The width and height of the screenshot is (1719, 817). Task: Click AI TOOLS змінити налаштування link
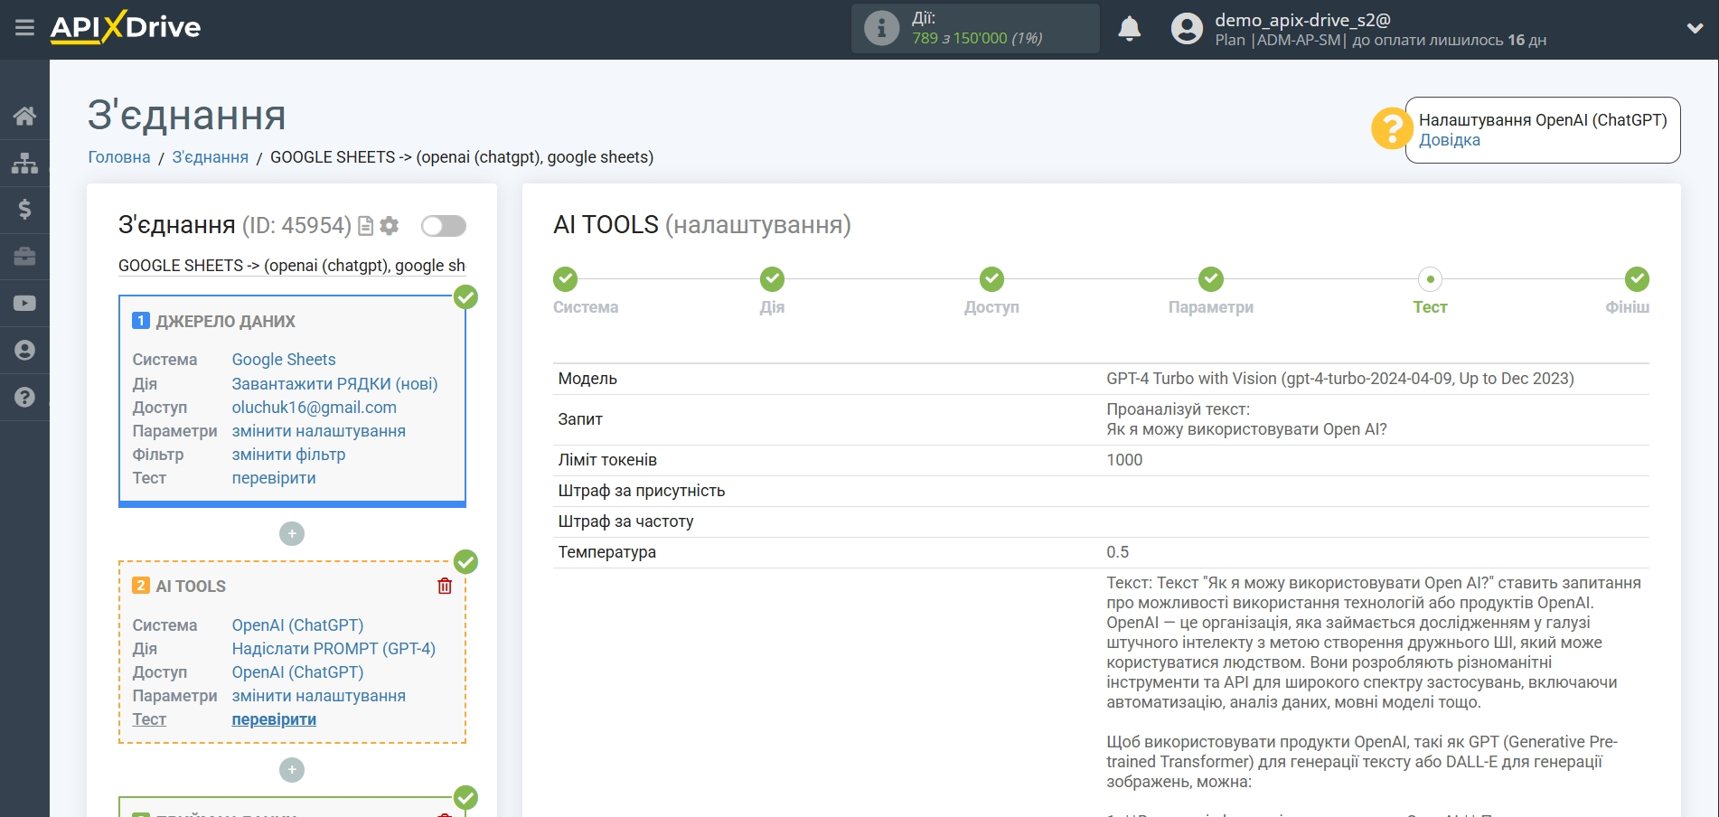coord(319,696)
